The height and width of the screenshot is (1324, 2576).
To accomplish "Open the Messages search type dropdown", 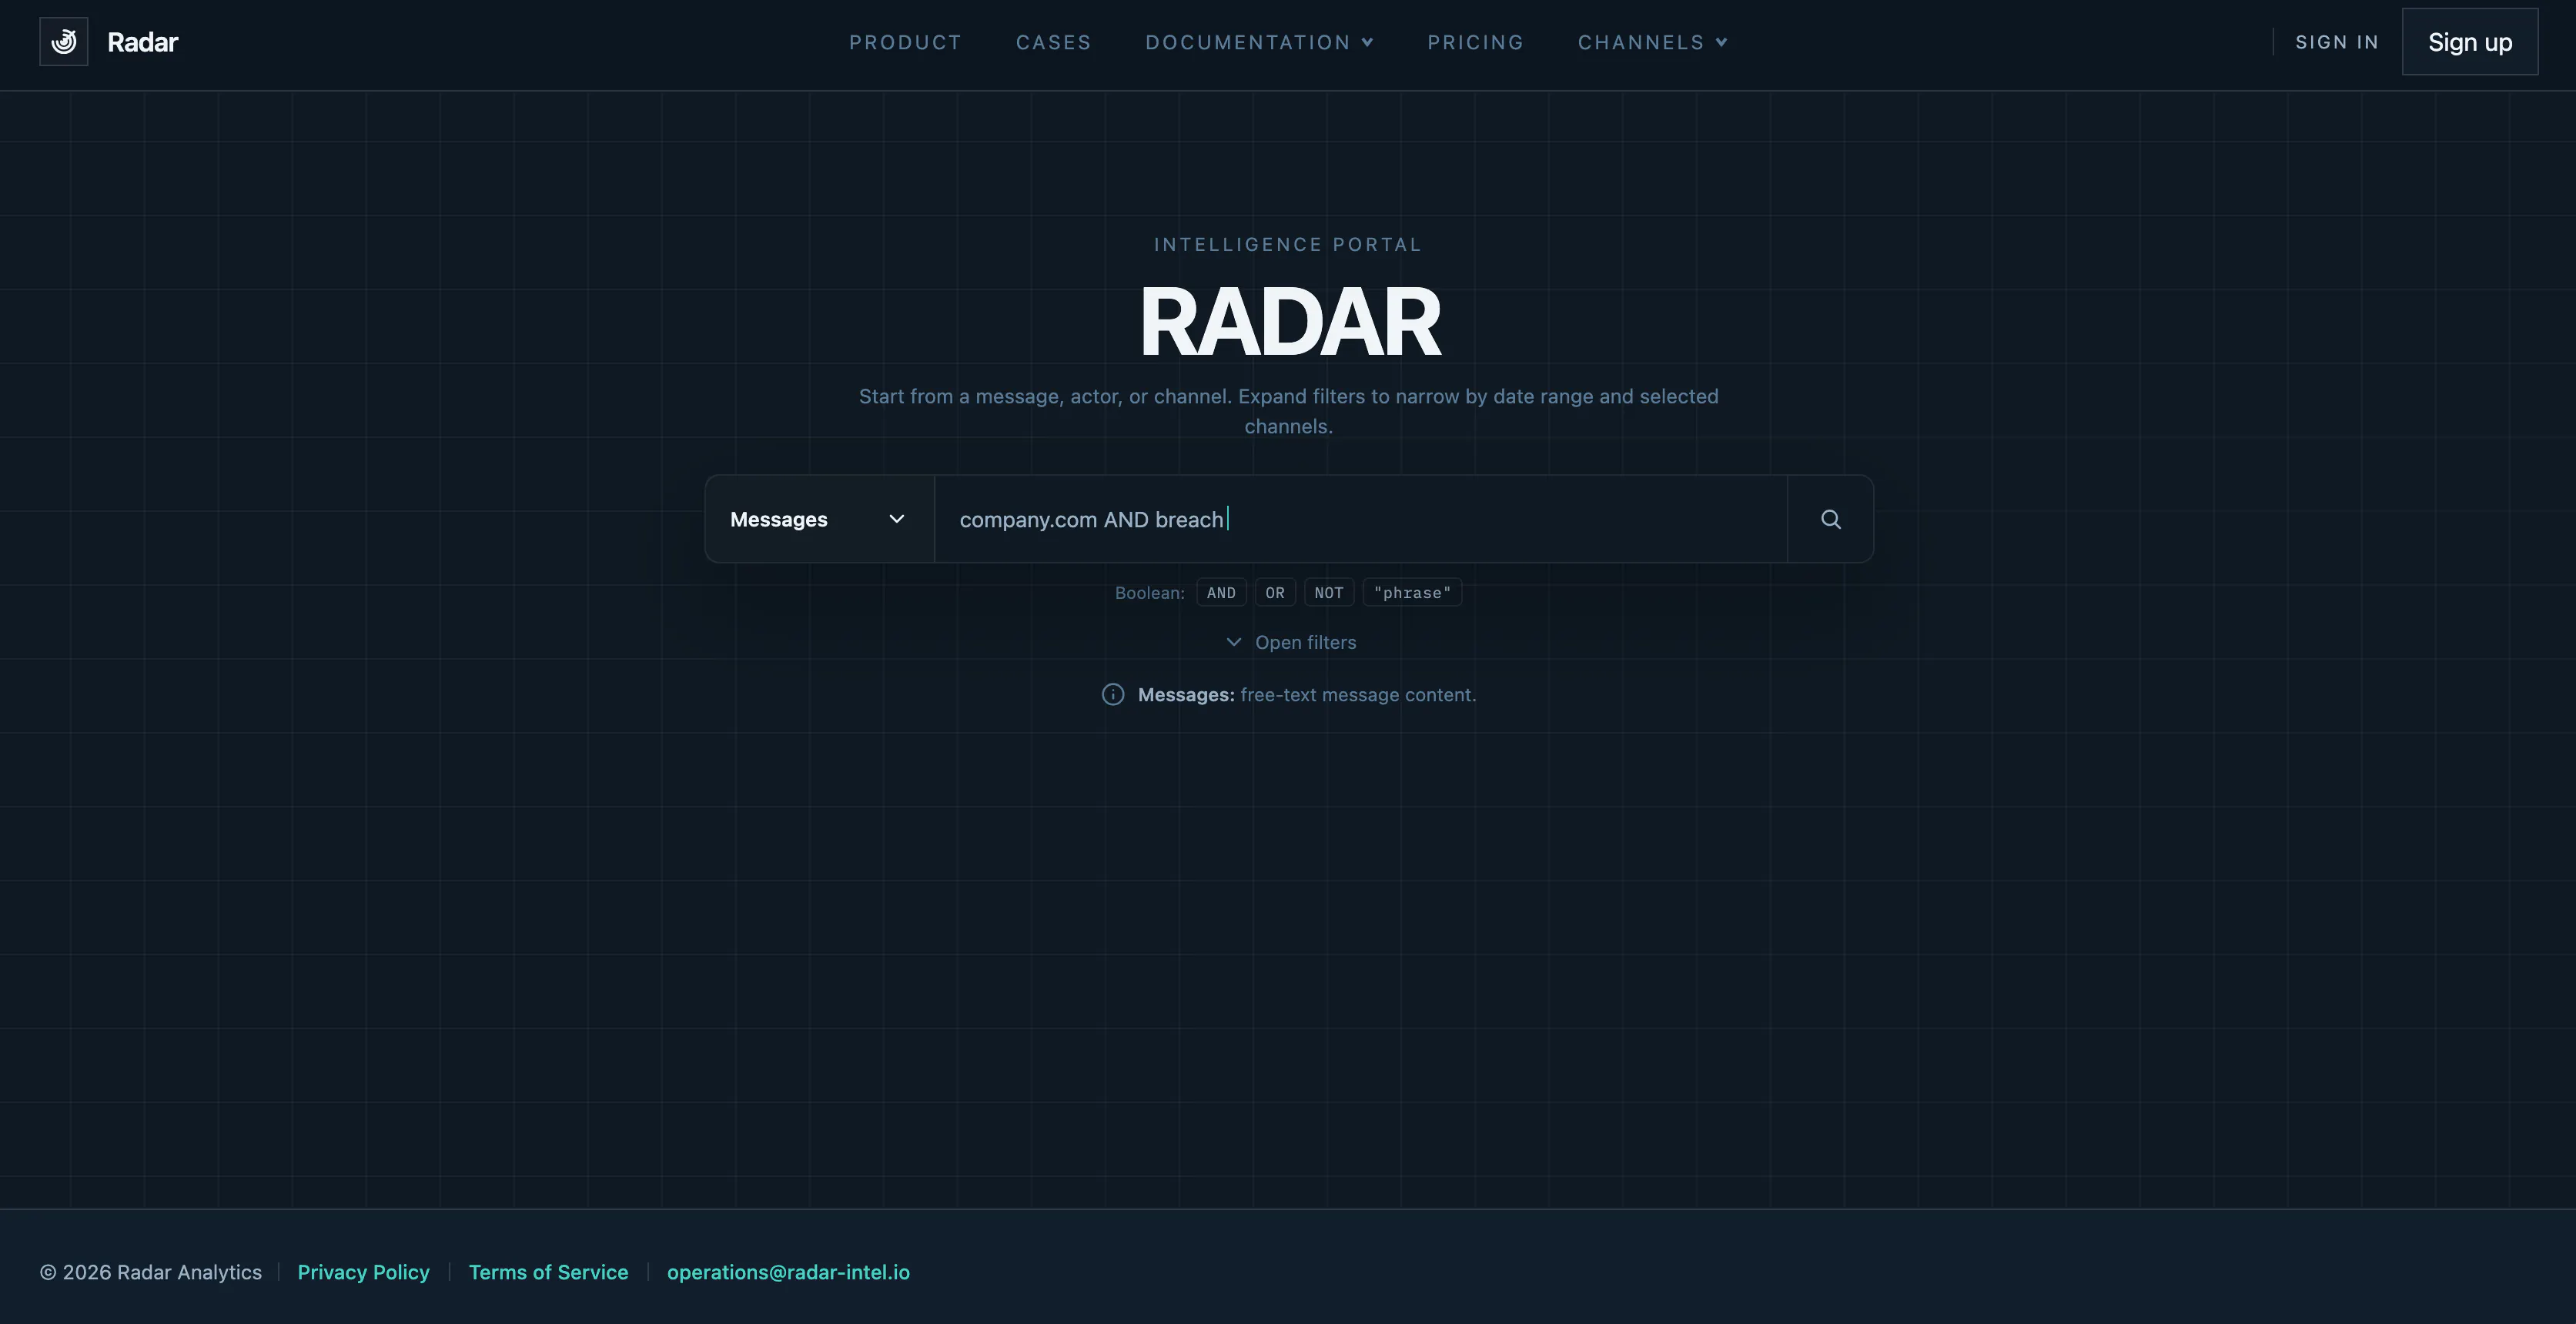I will (820, 519).
